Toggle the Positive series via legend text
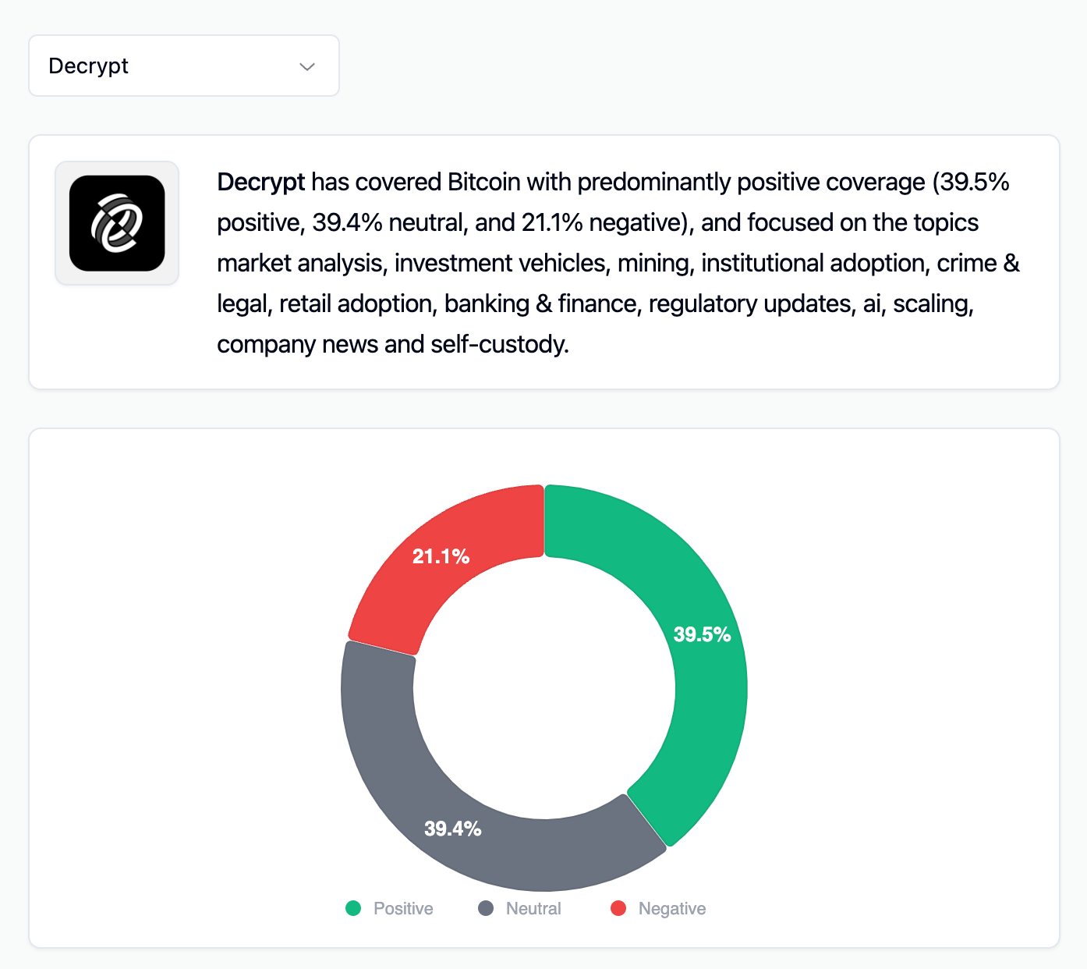Viewport: 1087px width, 969px height. [403, 908]
